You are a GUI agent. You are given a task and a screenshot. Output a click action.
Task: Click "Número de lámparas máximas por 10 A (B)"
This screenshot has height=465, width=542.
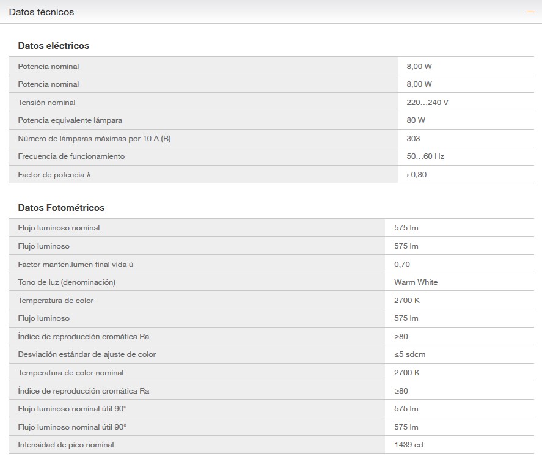[94, 139]
